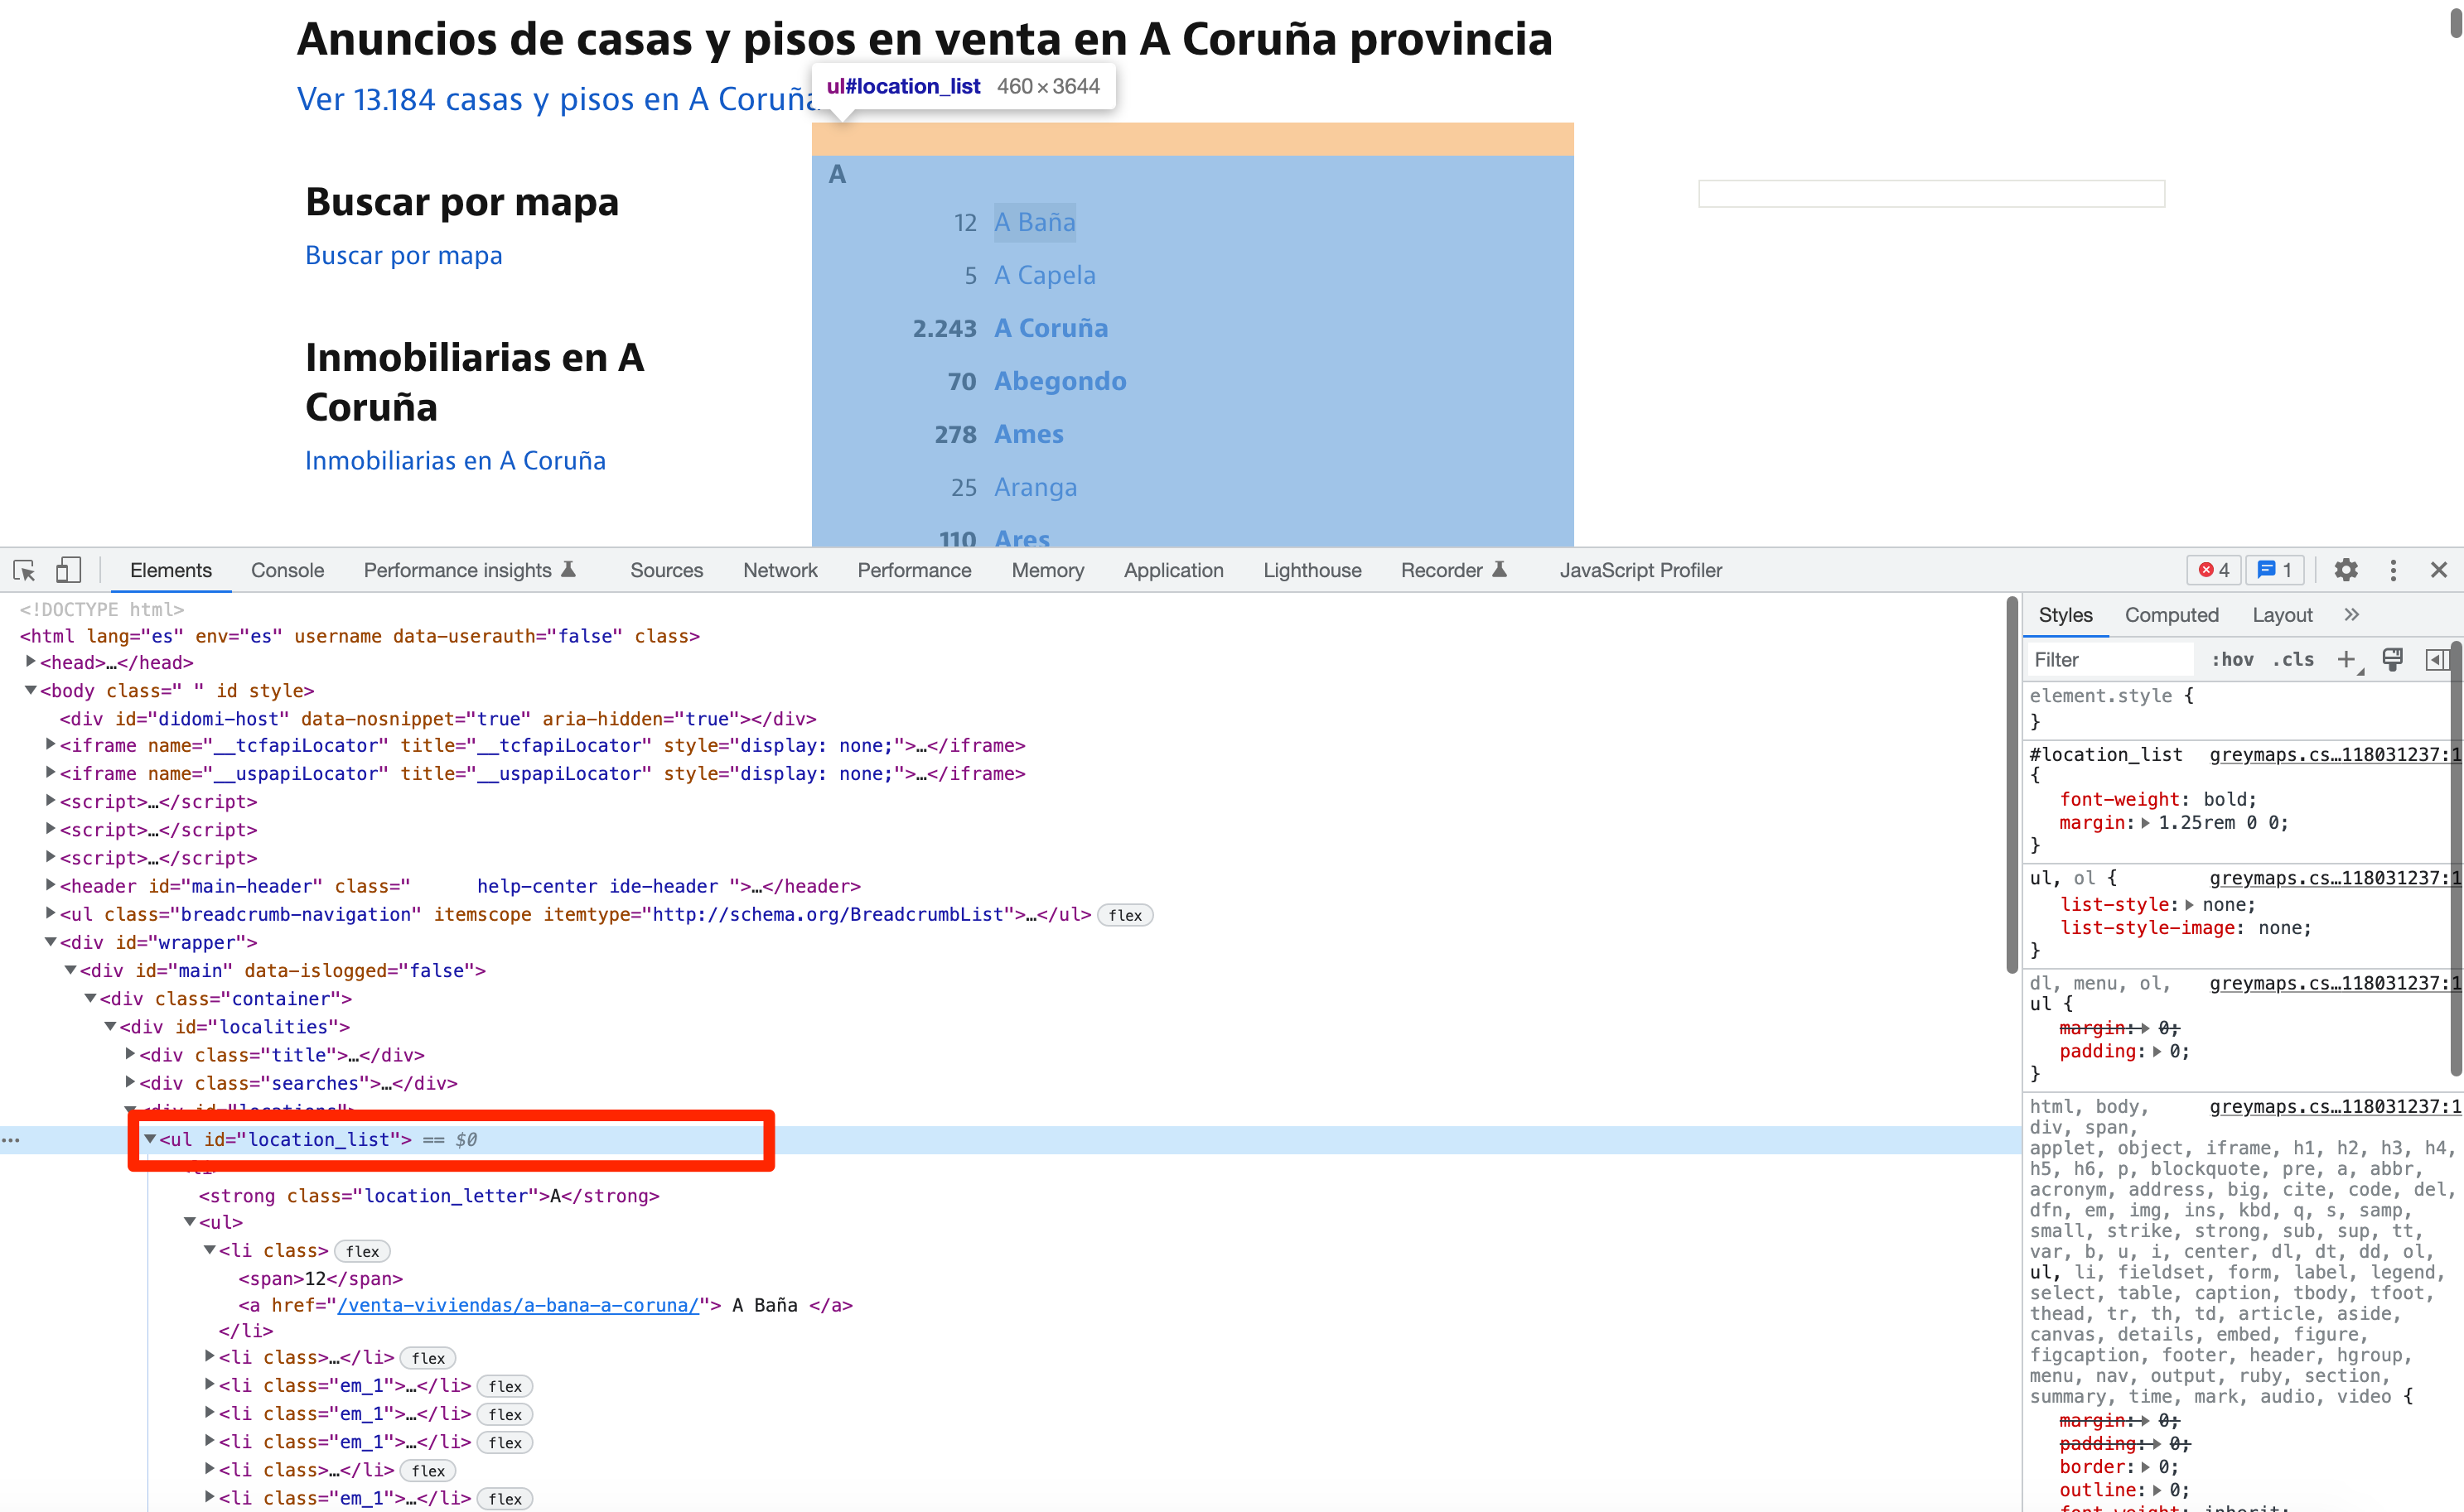Viewport: 2464px width, 1512px height.
Task: Collapse the ul location_list node
Action: point(150,1139)
